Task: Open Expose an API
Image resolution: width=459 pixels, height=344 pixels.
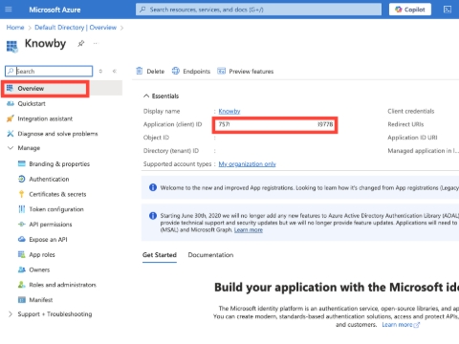Action: click(x=48, y=239)
